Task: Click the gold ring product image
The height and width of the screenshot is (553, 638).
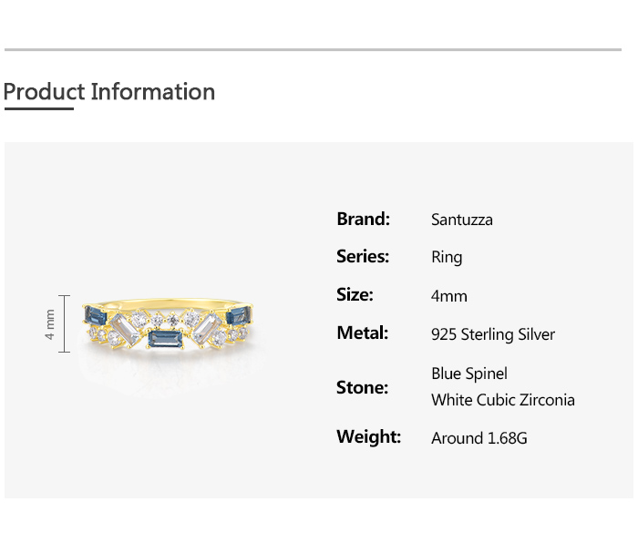Action: (x=167, y=326)
